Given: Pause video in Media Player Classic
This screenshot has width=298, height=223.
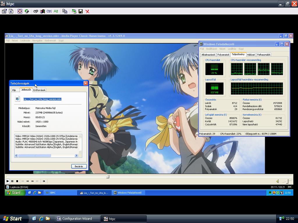Looking at the screenshot, I should pyautogui.click(x=12, y=181).
